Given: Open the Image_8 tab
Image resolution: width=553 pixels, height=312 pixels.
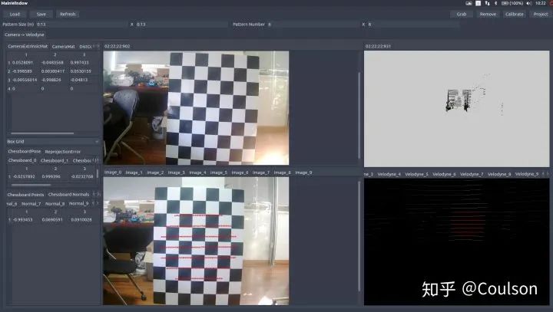Looking at the screenshot, I should 282,172.
